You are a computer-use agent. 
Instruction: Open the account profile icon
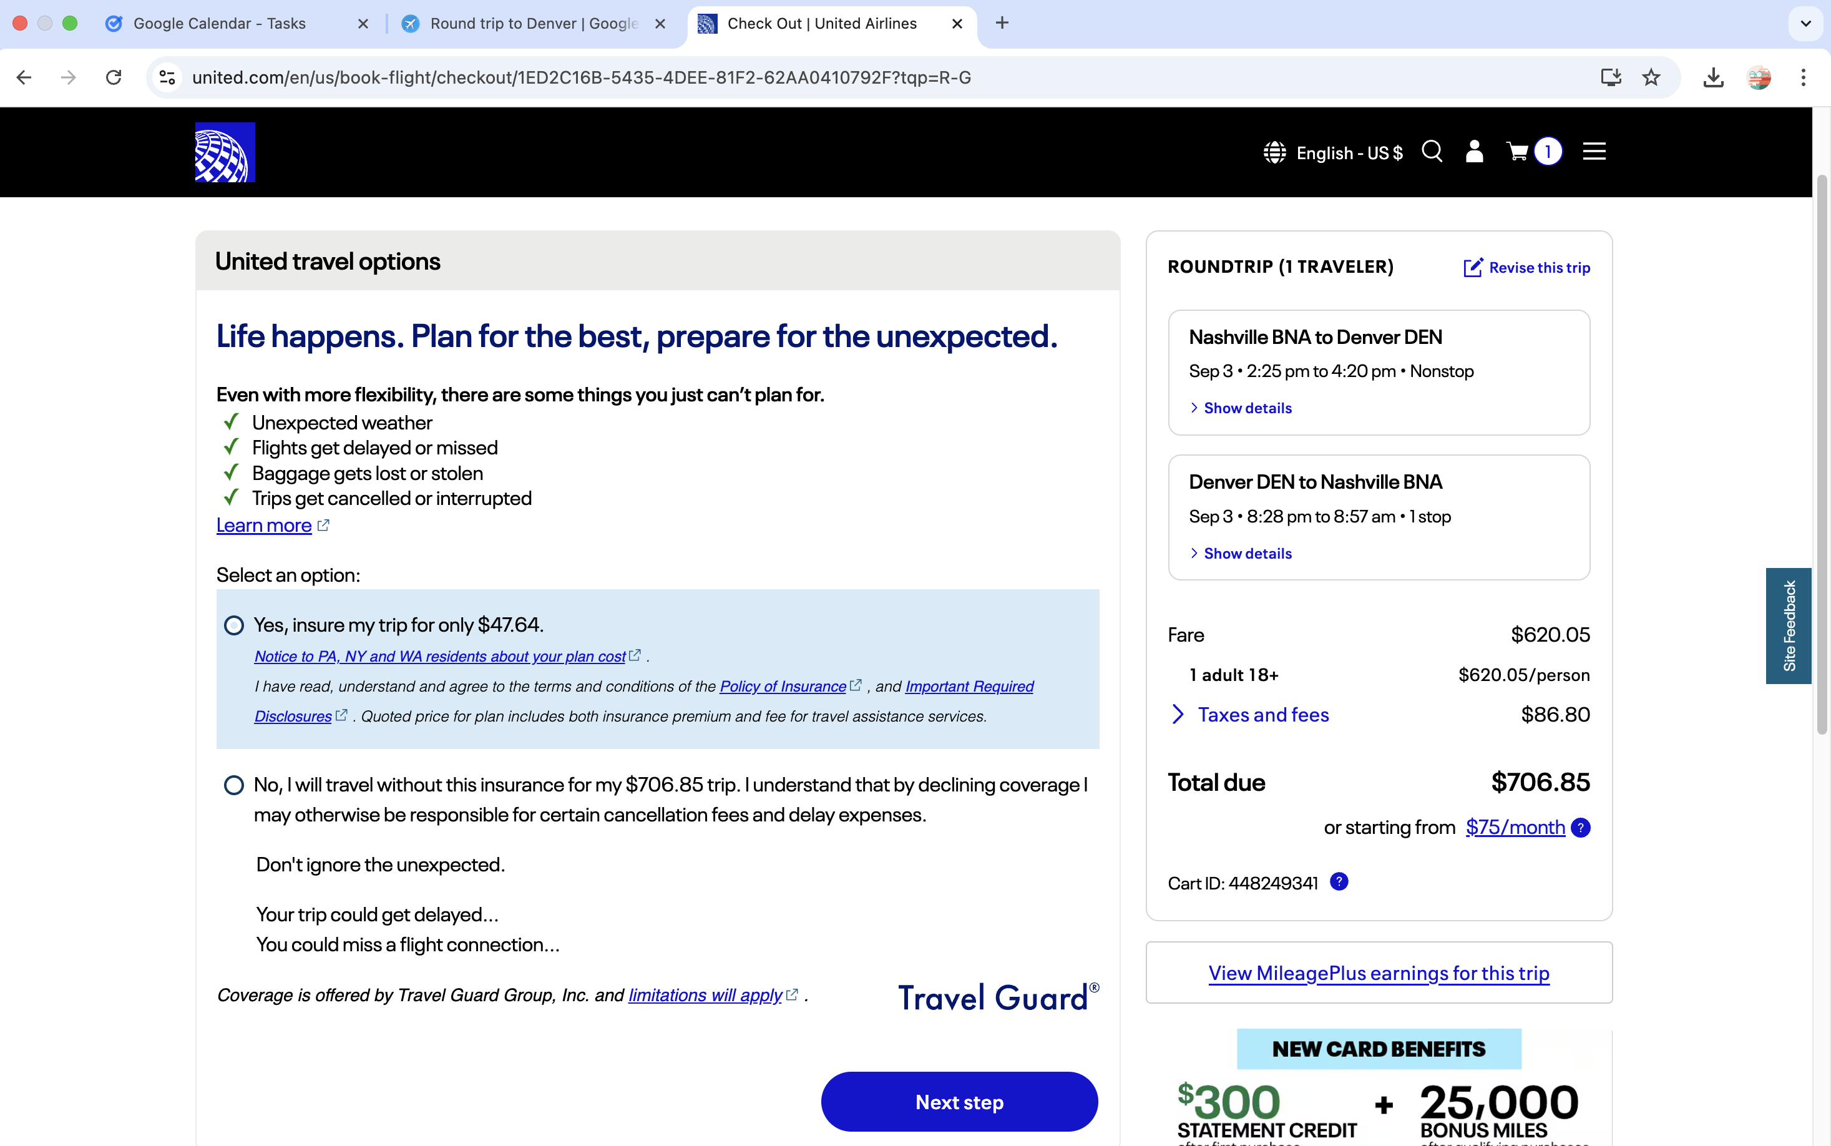click(1474, 152)
